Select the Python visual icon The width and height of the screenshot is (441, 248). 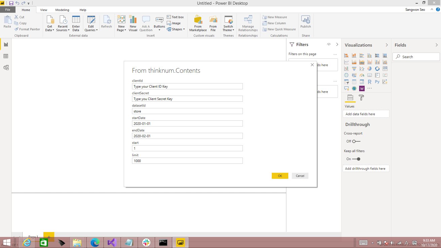click(377, 82)
